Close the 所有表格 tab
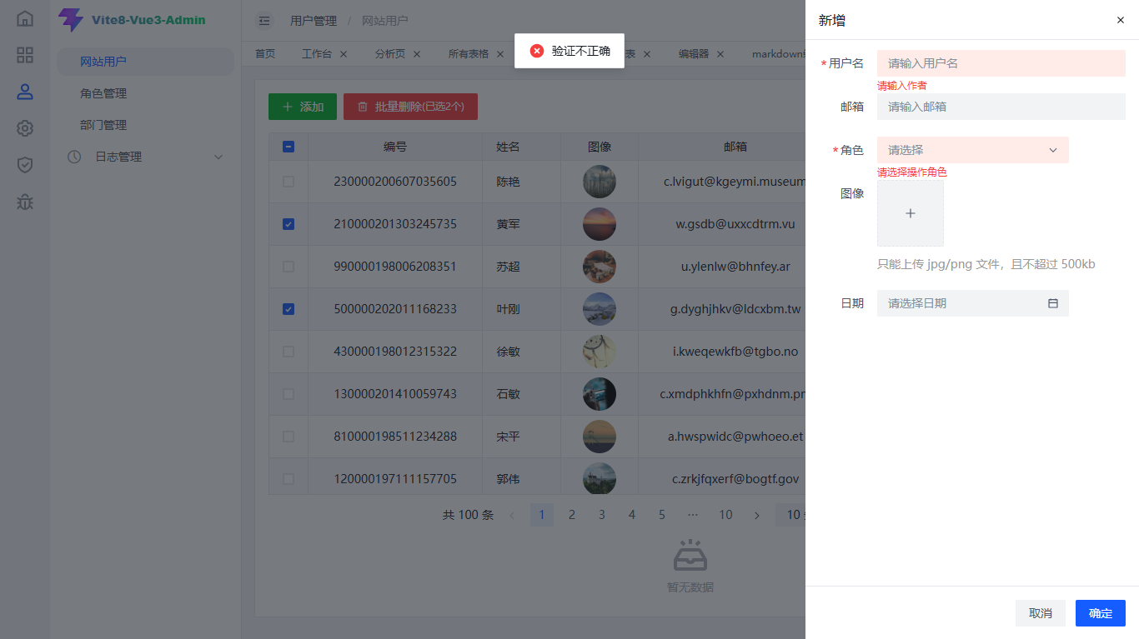 (x=500, y=54)
